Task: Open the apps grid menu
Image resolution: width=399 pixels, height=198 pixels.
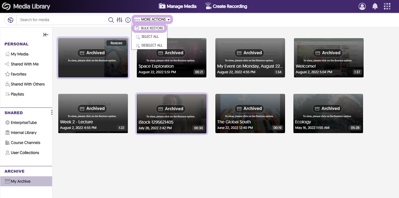Action: (387, 6)
